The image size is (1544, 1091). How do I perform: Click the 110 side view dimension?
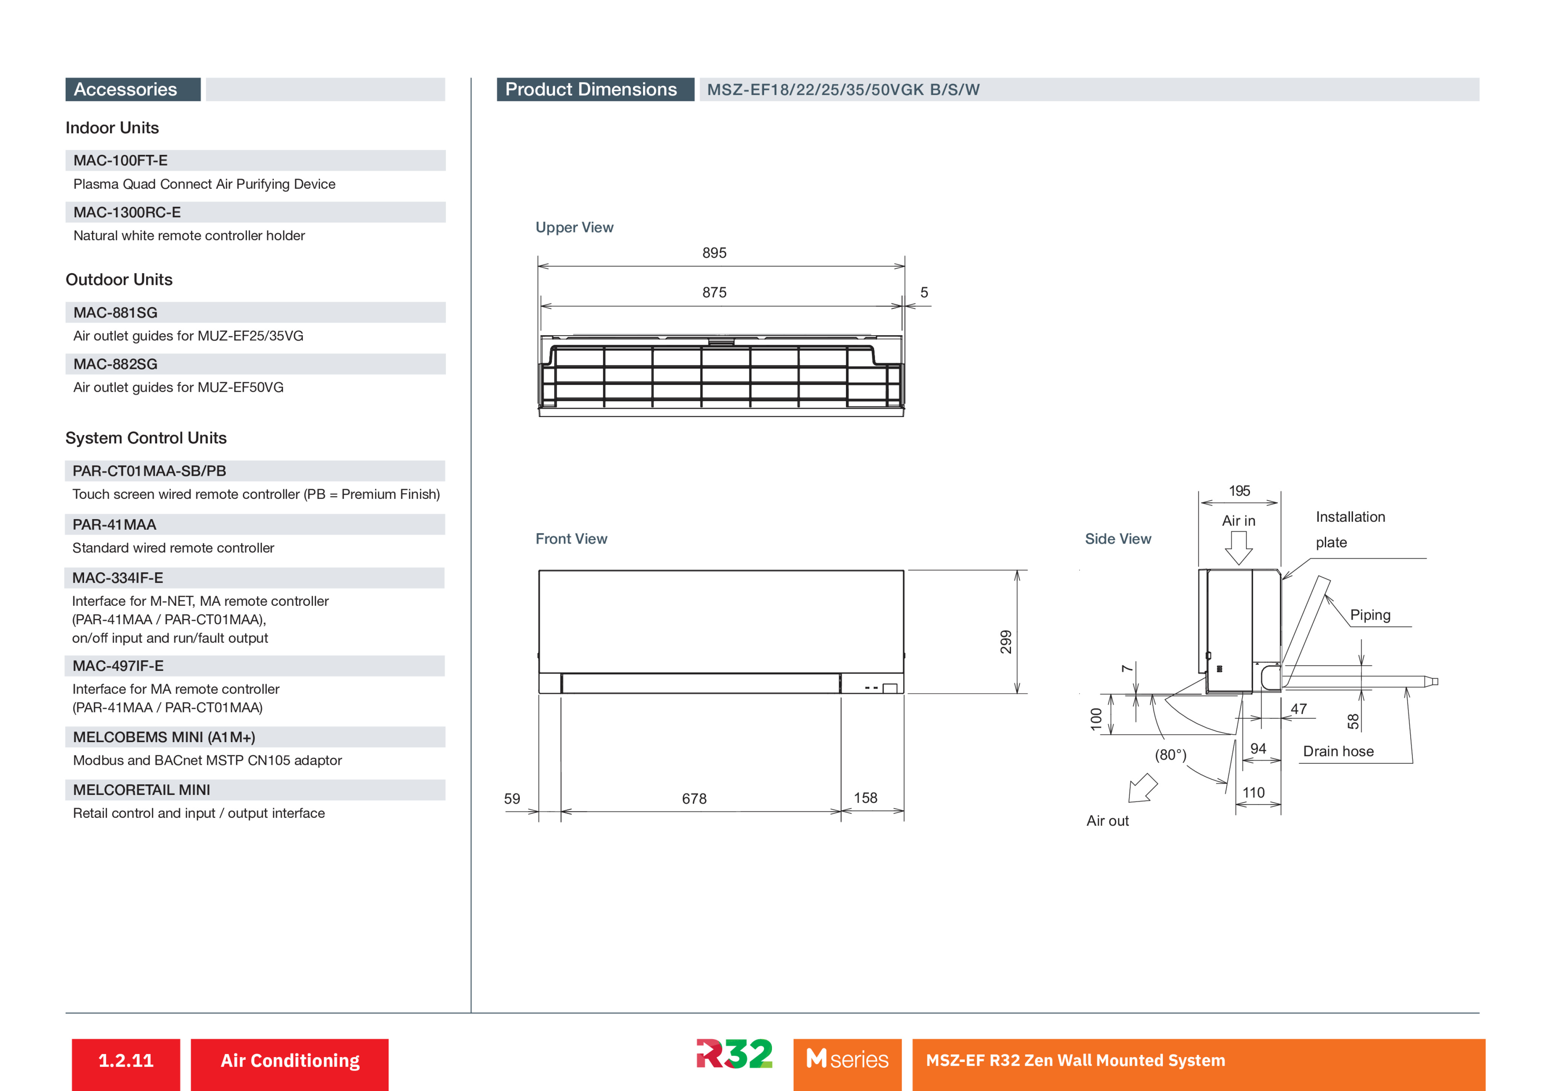click(1253, 793)
